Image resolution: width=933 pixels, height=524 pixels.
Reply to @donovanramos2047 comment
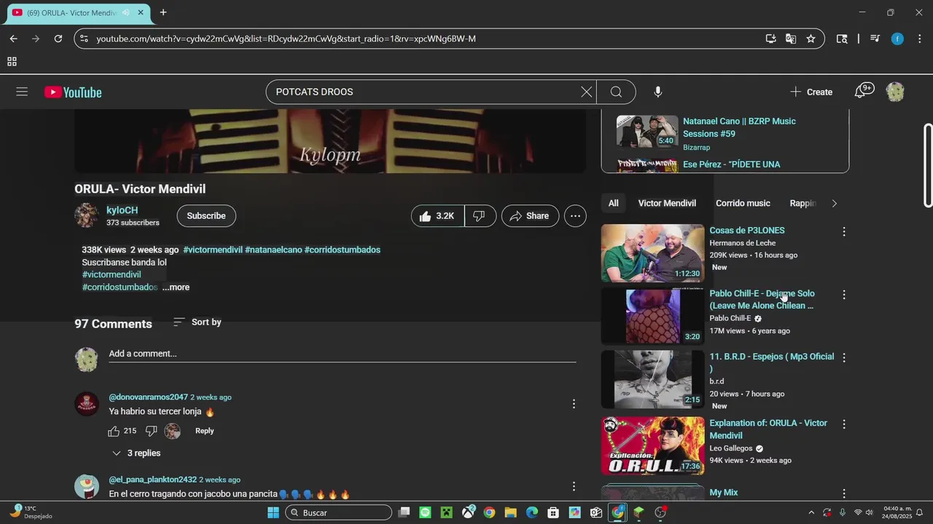pos(205,431)
